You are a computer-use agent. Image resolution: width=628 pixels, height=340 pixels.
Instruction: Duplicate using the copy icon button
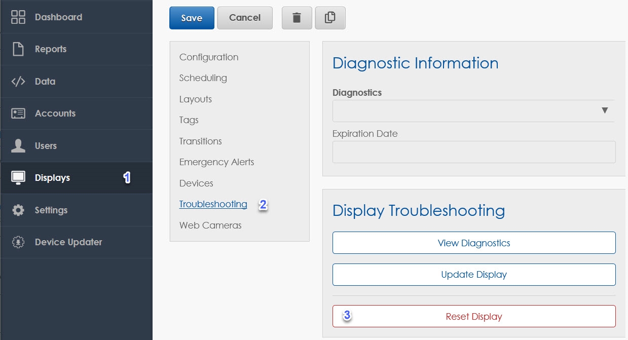[330, 18]
